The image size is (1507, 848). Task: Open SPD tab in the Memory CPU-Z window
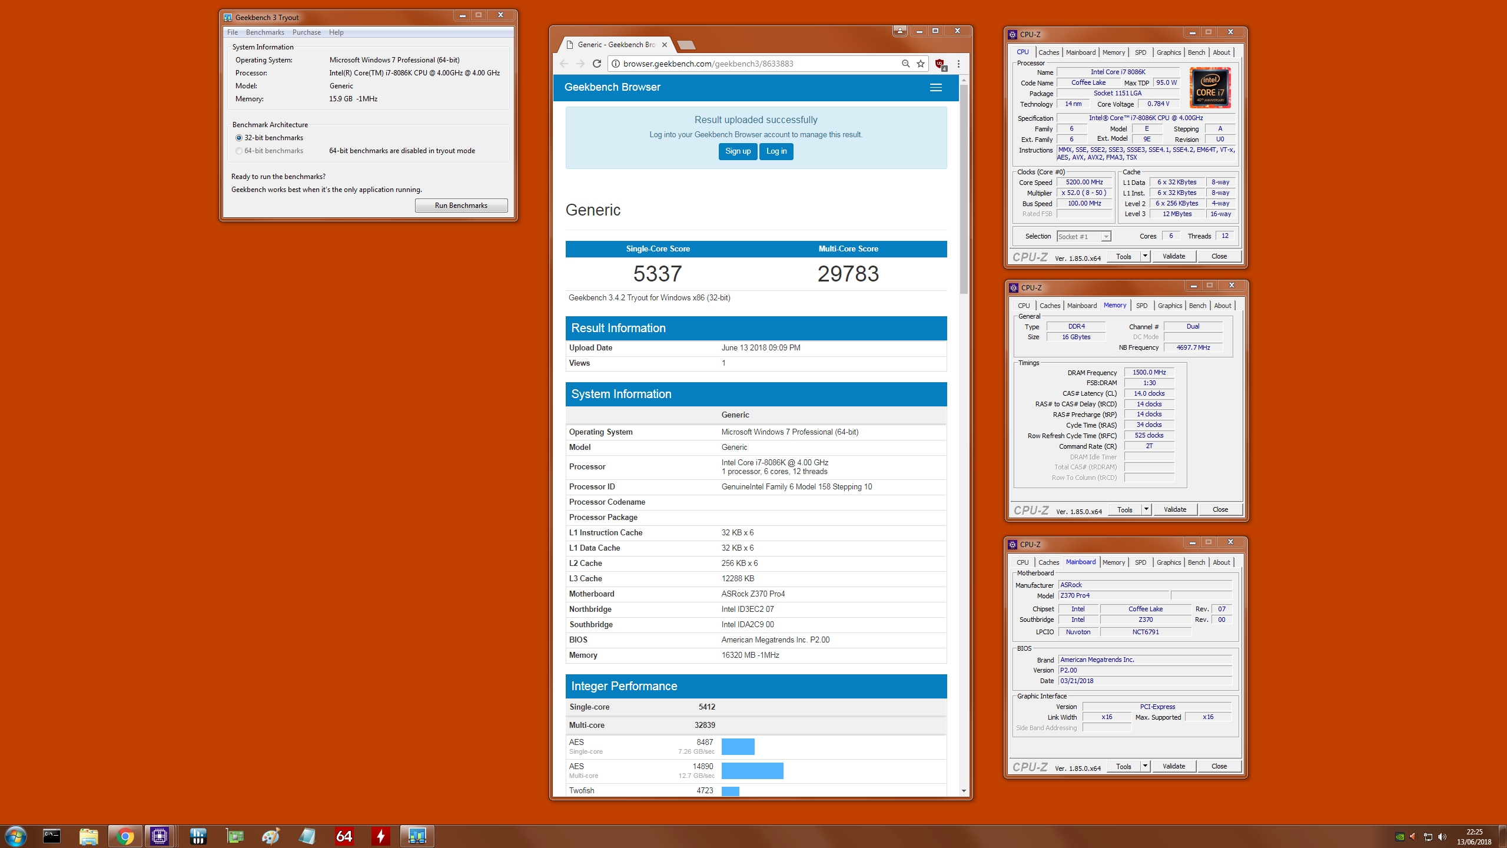coord(1141,306)
